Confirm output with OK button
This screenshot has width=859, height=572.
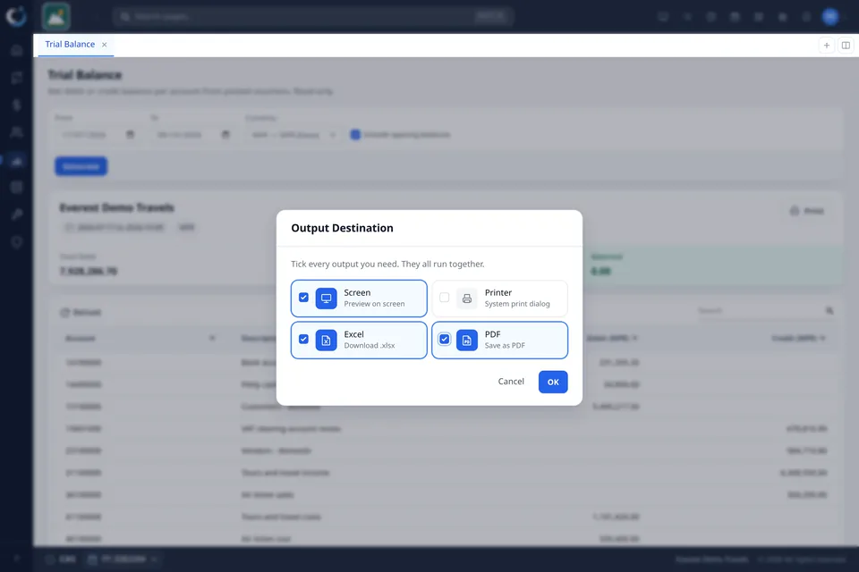[553, 382]
